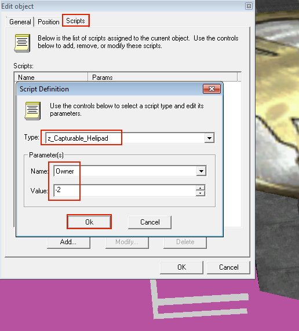Switch to the General tab

coord(20,22)
